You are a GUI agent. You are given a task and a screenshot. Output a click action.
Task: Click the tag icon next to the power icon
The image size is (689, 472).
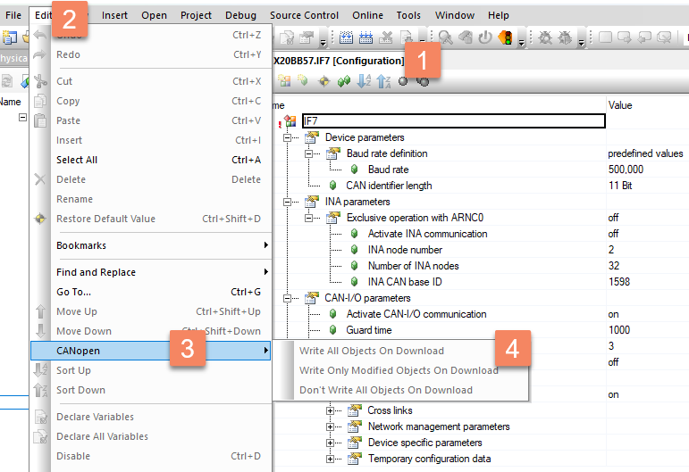(x=466, y=37)
